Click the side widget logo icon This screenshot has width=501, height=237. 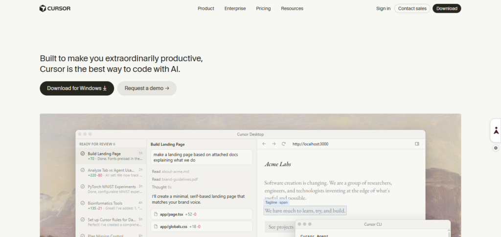click(496, 130)
